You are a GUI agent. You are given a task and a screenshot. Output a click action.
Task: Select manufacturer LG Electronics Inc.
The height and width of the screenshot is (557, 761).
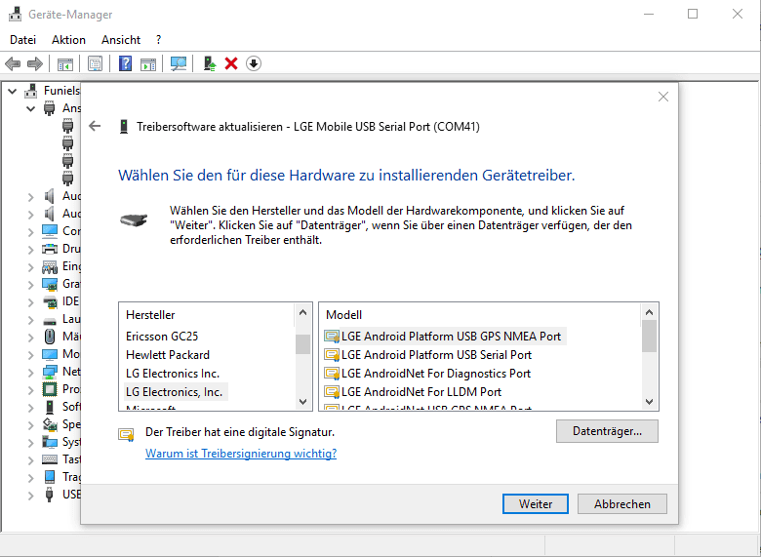173,373
